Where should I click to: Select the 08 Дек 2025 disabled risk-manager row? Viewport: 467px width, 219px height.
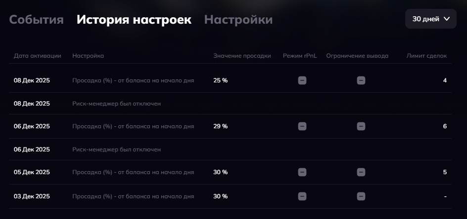(x=116, y=104)
